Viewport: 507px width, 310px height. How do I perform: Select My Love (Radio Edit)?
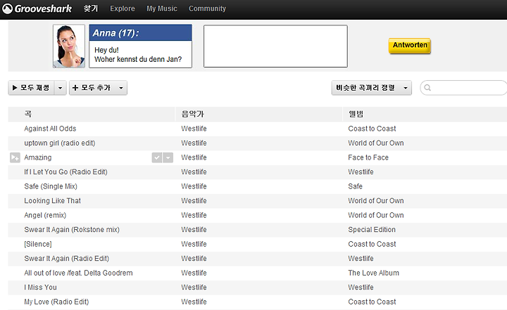point(56,302)
